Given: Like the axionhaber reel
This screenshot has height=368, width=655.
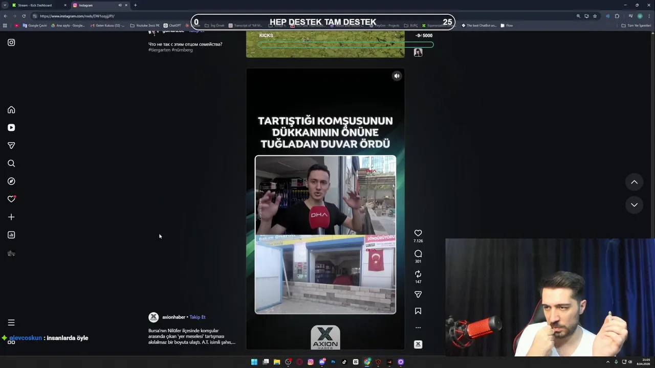Looking at the screenshot, I should coord(418,233).
